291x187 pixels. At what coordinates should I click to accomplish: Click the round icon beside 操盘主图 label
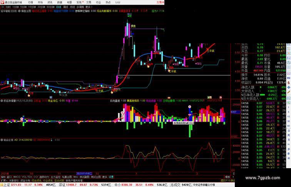point(19,11)
